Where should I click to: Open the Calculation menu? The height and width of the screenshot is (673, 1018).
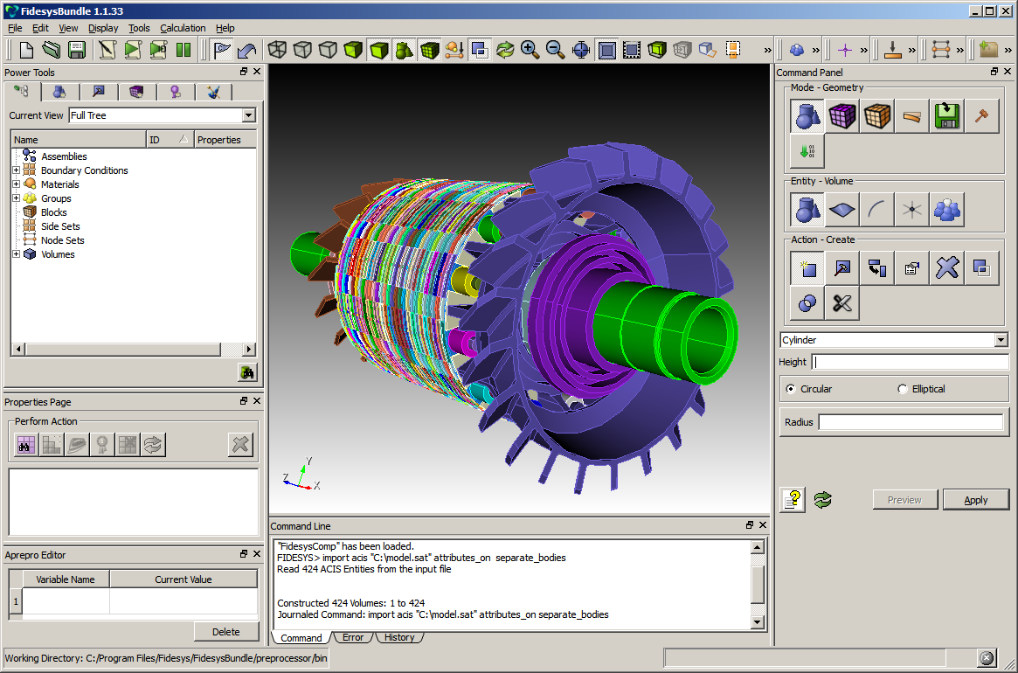pos(183,28)
